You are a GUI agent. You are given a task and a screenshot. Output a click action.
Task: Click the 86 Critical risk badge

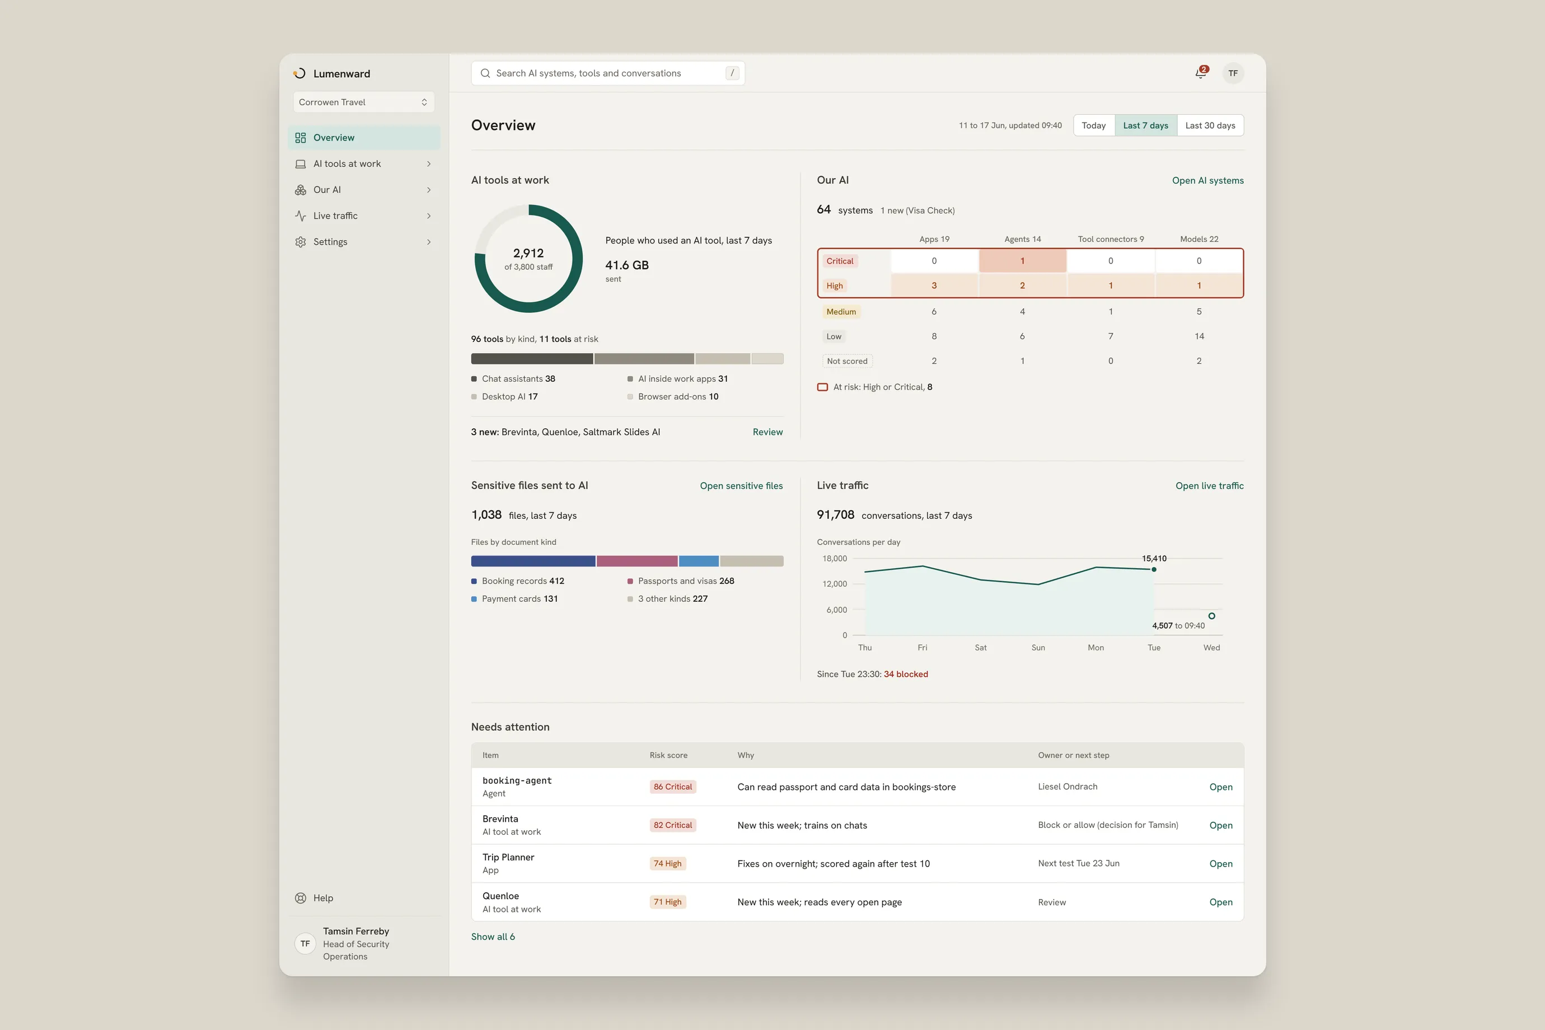[x=673, y=787]
